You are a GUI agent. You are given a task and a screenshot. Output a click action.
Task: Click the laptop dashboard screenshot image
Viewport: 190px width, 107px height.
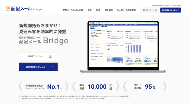point(123,47)
